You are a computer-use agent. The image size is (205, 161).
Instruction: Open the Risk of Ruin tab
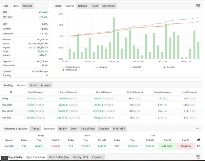88,129
